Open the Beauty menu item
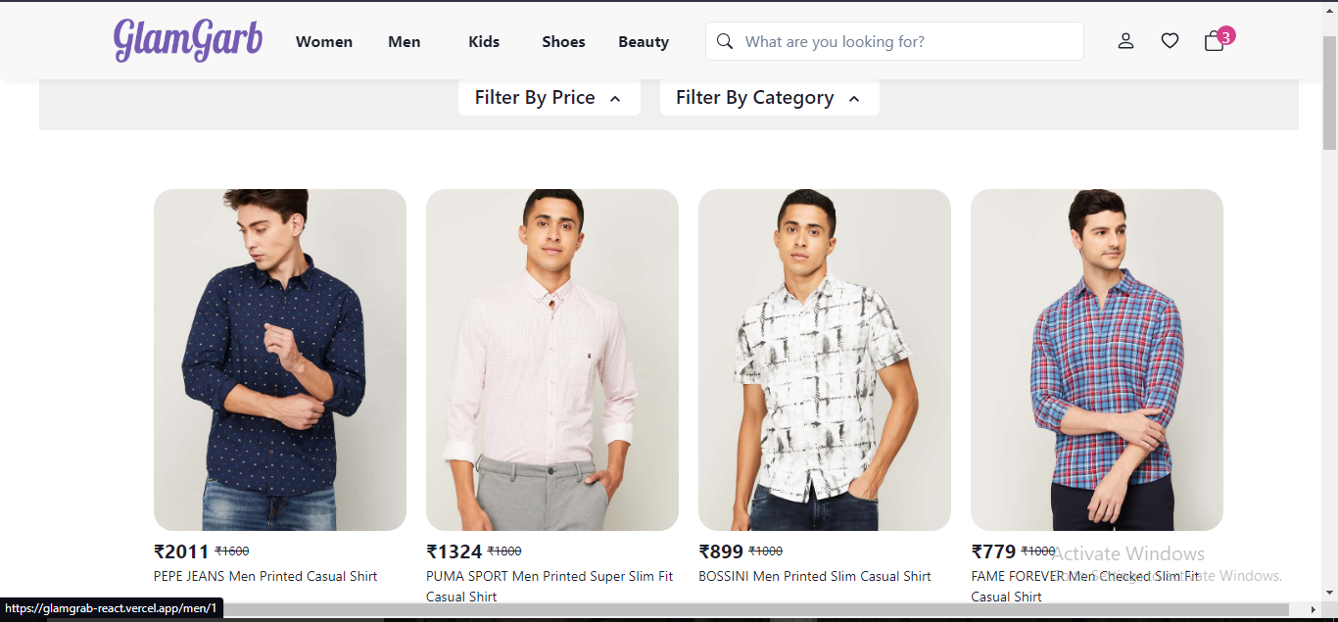This screenshot has width=1338, height=622. [644, 41]
